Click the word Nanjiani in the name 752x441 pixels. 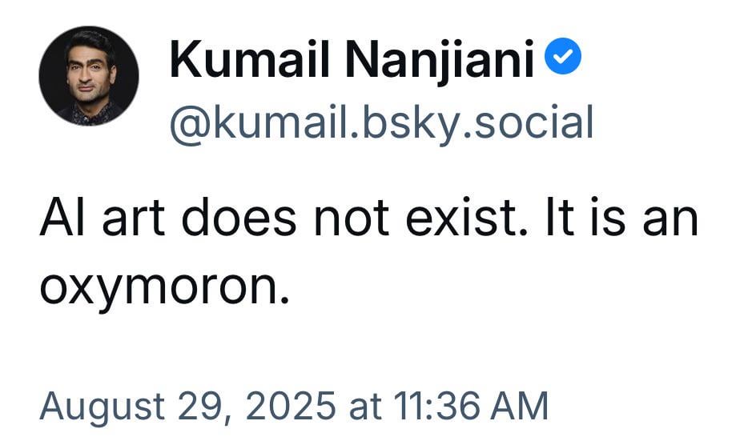pos(440,59)
